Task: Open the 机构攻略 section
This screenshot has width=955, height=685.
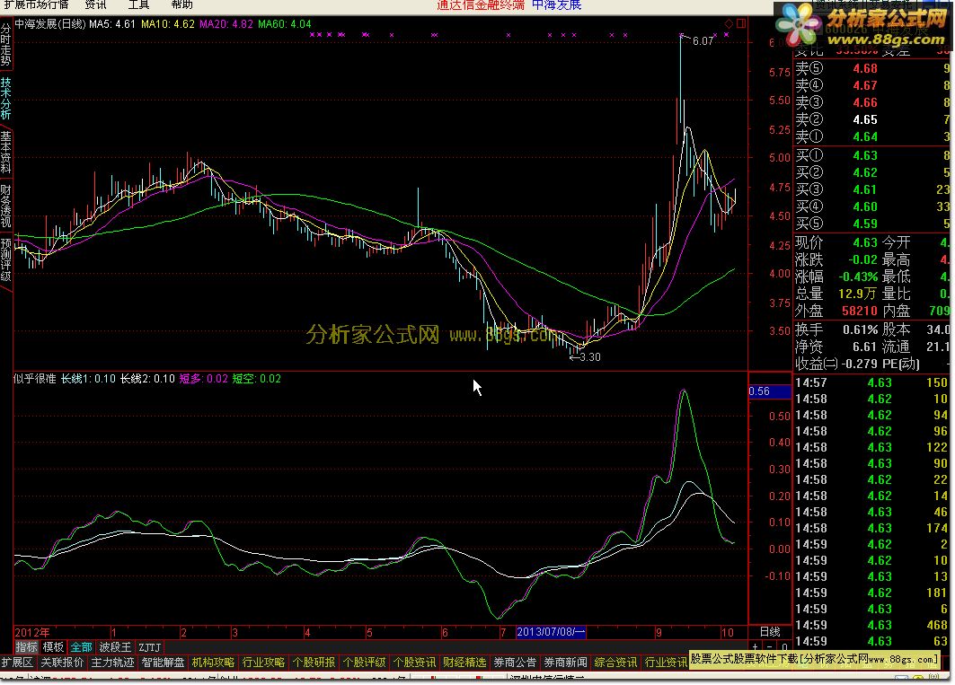Action: click(x=213, y=662)
